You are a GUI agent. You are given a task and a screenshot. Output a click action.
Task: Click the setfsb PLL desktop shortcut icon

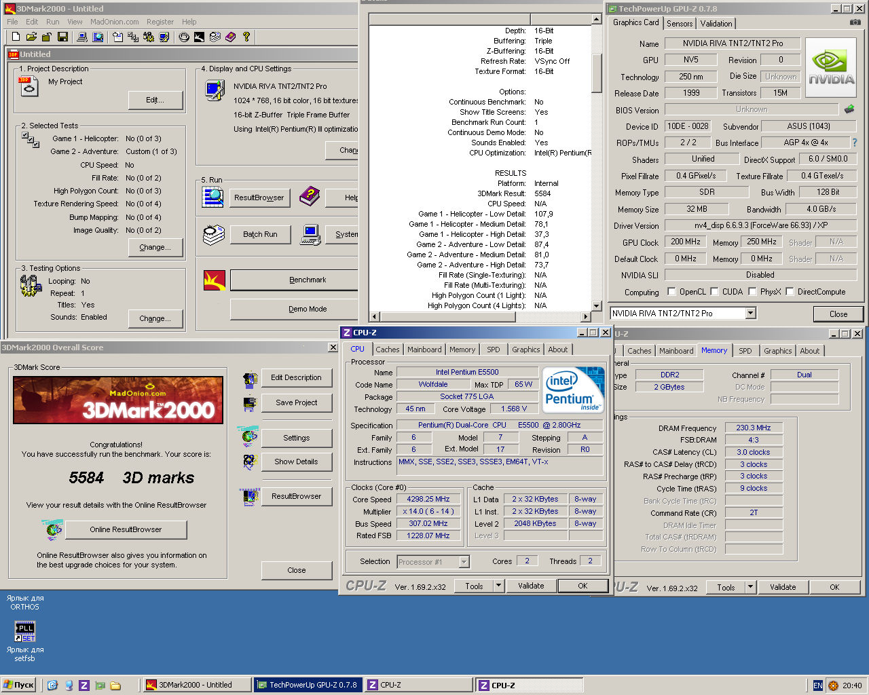click(x=25, y=632)
